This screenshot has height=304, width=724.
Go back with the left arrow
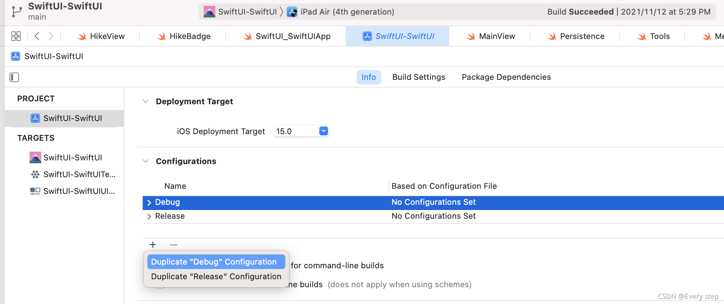[37, 36]
